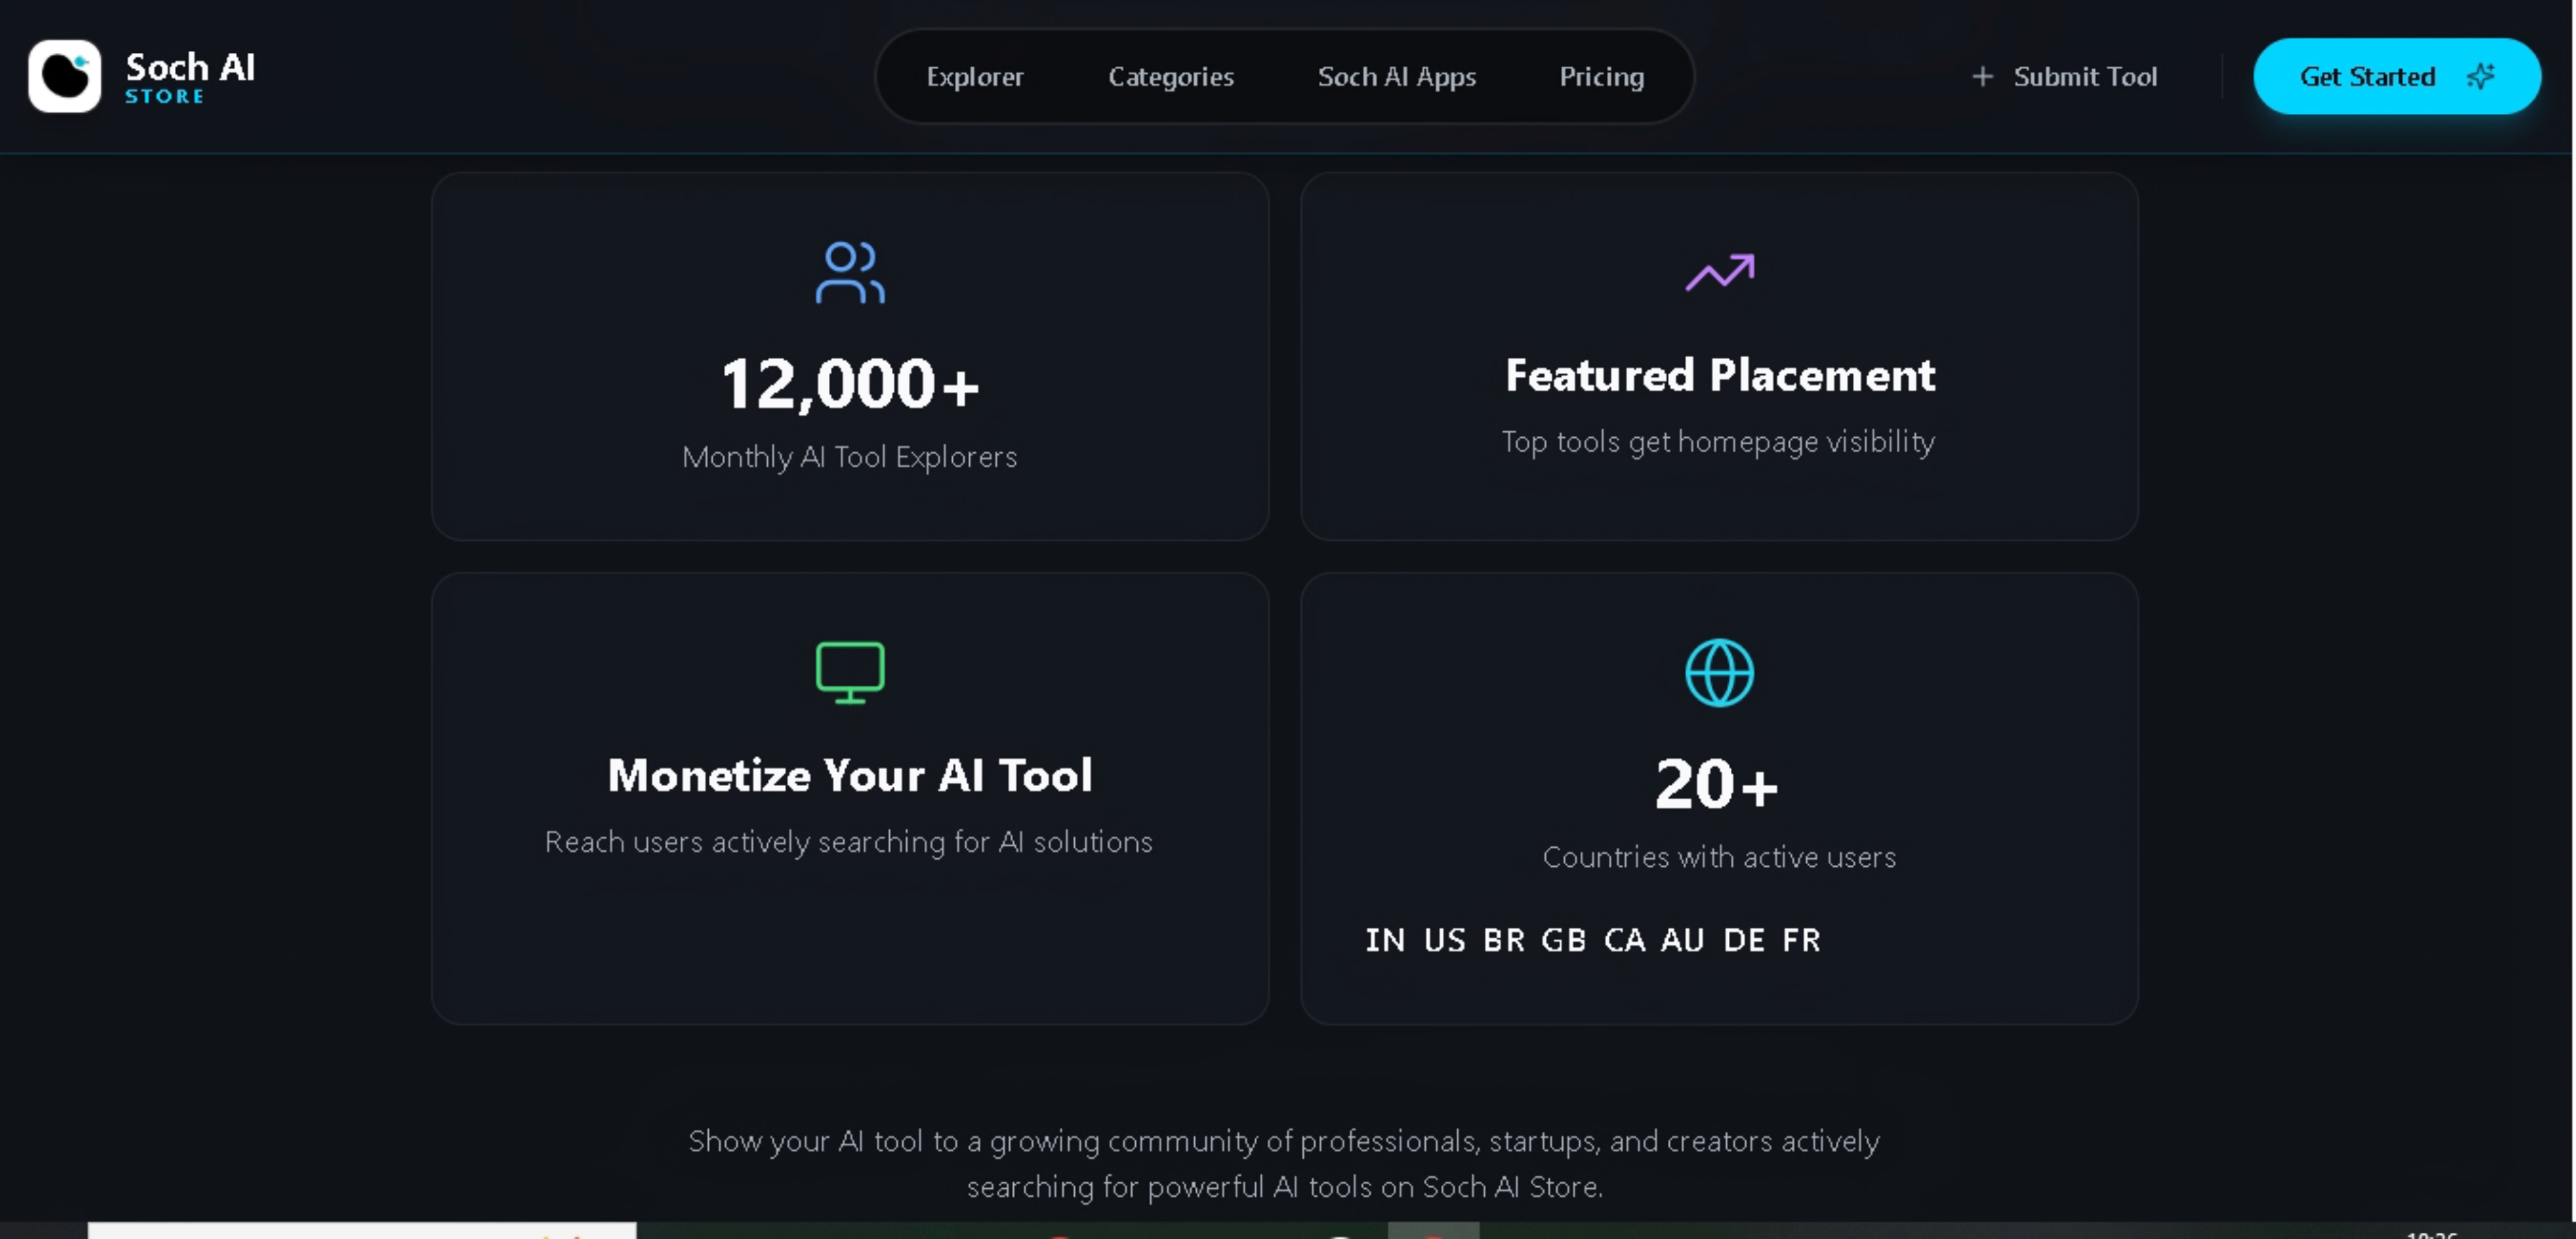
Task: Click the blue users icon
Action: click(849, 272)
